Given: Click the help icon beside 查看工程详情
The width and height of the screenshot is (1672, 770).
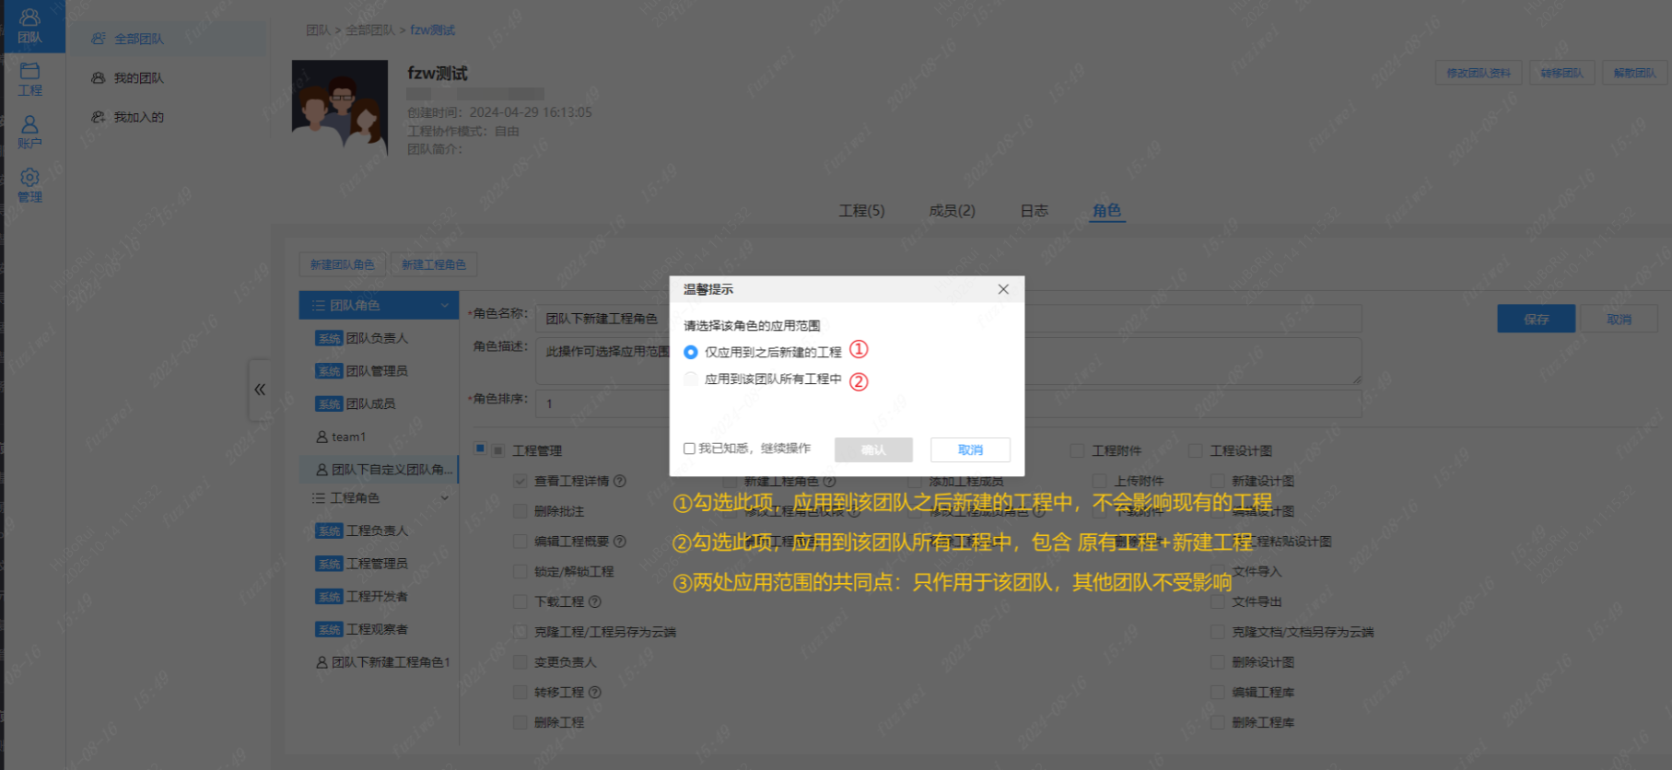Looking at the screenshot, I should (620, 481).
